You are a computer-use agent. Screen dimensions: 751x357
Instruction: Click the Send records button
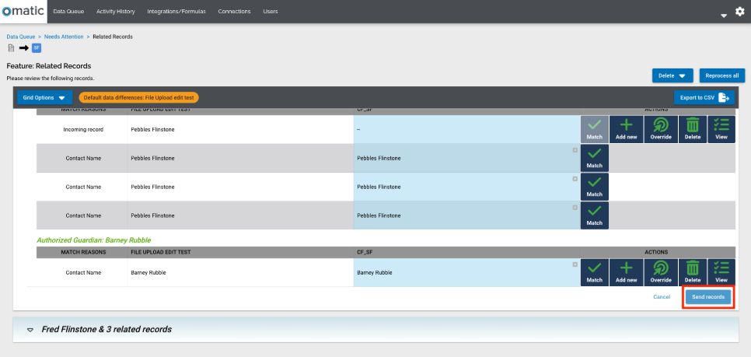pyautogui.click(x=708, y=297)
